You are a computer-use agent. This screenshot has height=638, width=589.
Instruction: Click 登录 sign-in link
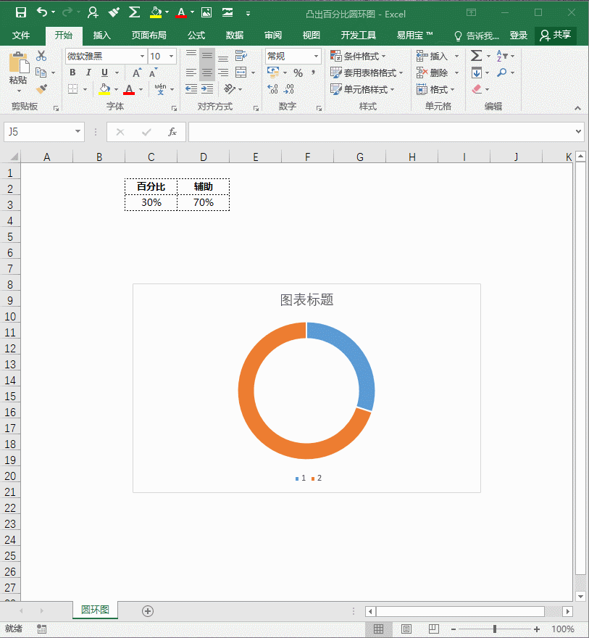[x=518, y=36]
